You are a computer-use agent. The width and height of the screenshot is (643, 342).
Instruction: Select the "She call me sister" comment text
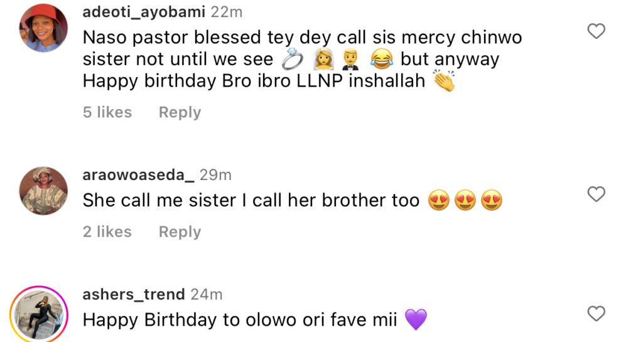coord(251,201)
